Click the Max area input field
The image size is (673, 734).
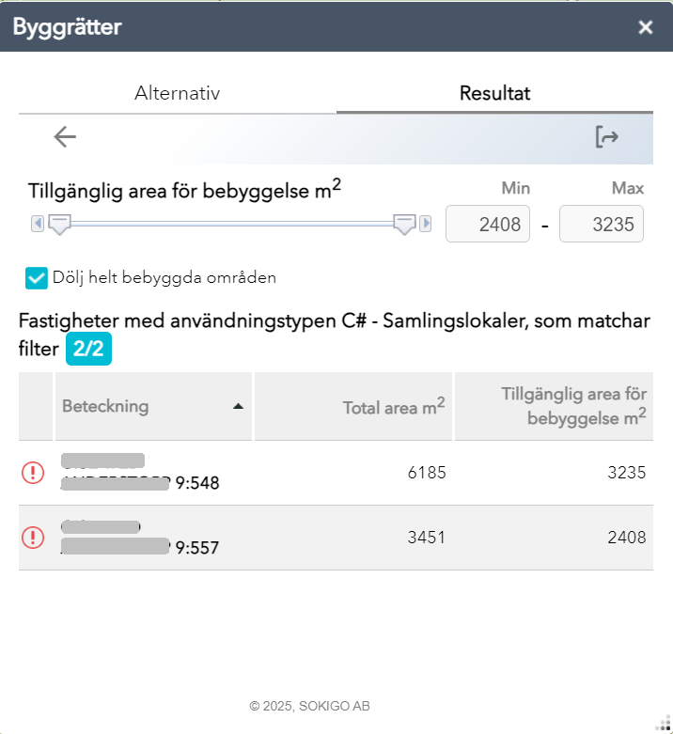[x=602, y=225]
